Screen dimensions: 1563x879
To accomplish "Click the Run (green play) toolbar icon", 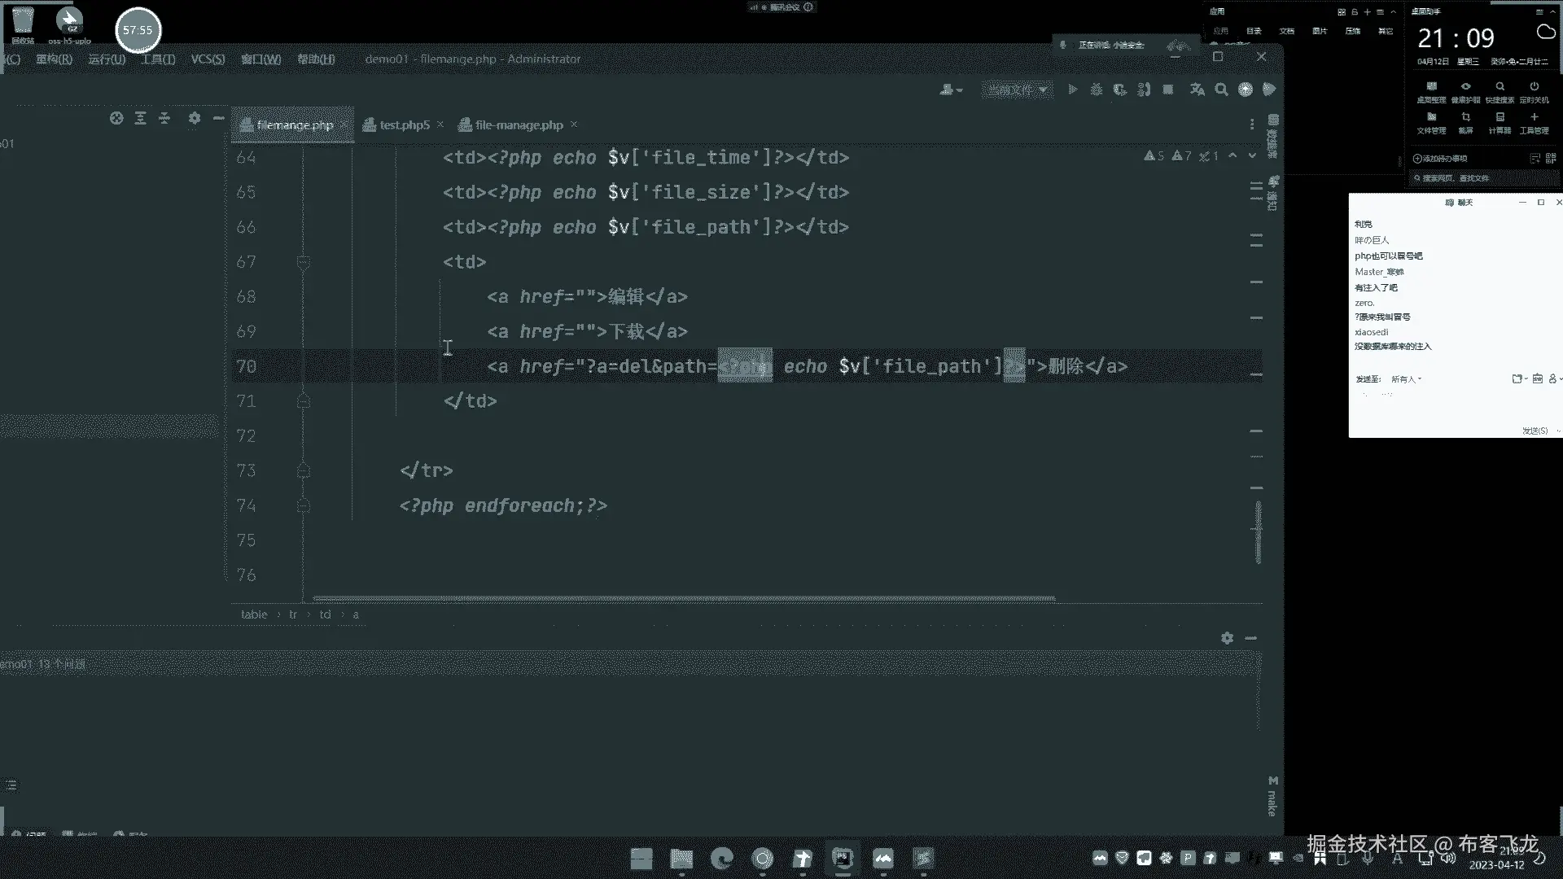I will click(x=1072, y=90).
